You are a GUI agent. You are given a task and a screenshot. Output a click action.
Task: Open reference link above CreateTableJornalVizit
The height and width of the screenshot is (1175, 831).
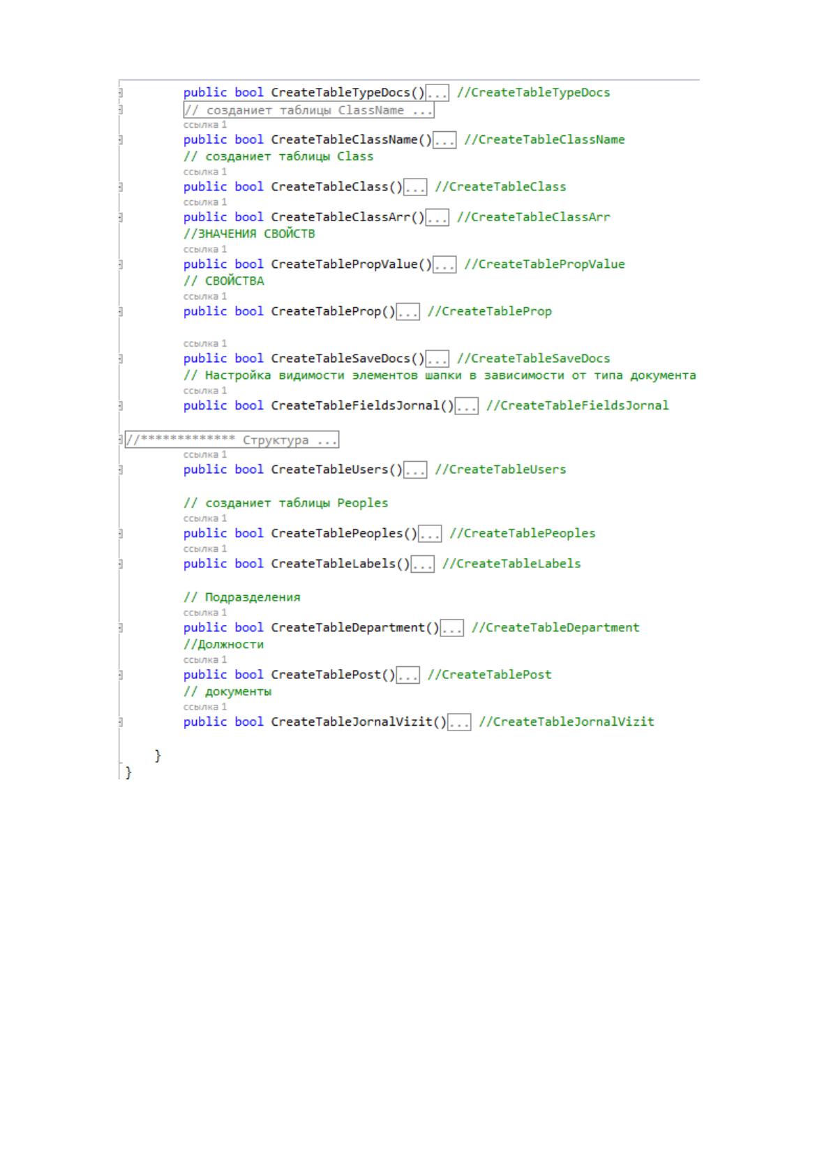pyautogui.click(x=205, y=707)
